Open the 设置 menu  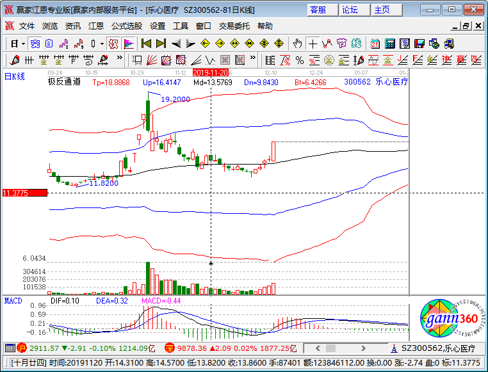coord(158,26)
